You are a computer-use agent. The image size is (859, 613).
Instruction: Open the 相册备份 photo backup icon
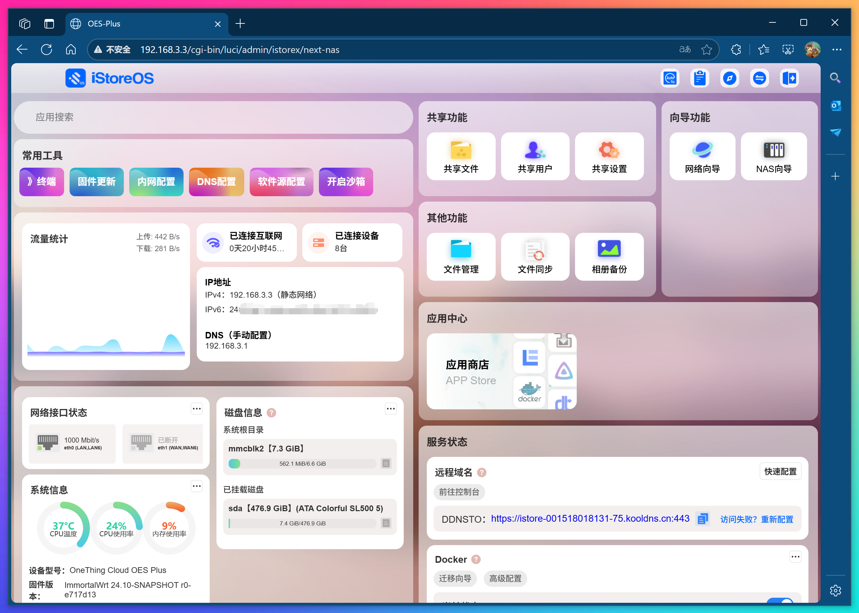tap(609, 257)
